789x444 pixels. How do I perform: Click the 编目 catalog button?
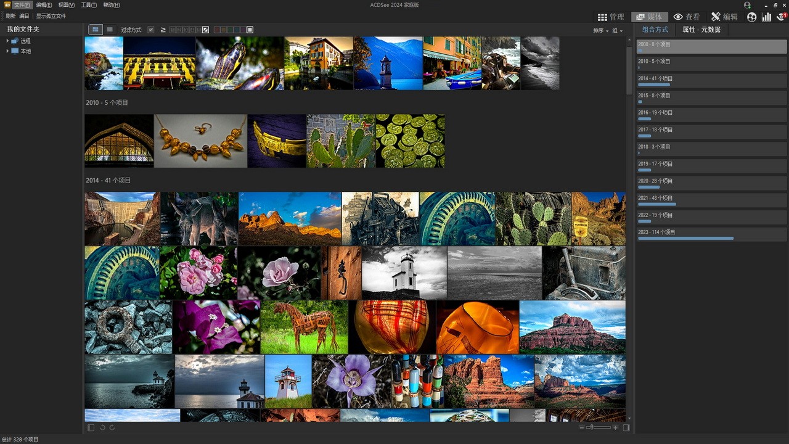(x=24, y=16)
